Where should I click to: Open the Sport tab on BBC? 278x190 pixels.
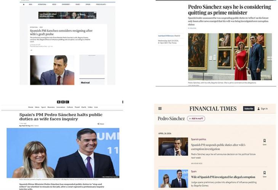click(x=43, y=107)
